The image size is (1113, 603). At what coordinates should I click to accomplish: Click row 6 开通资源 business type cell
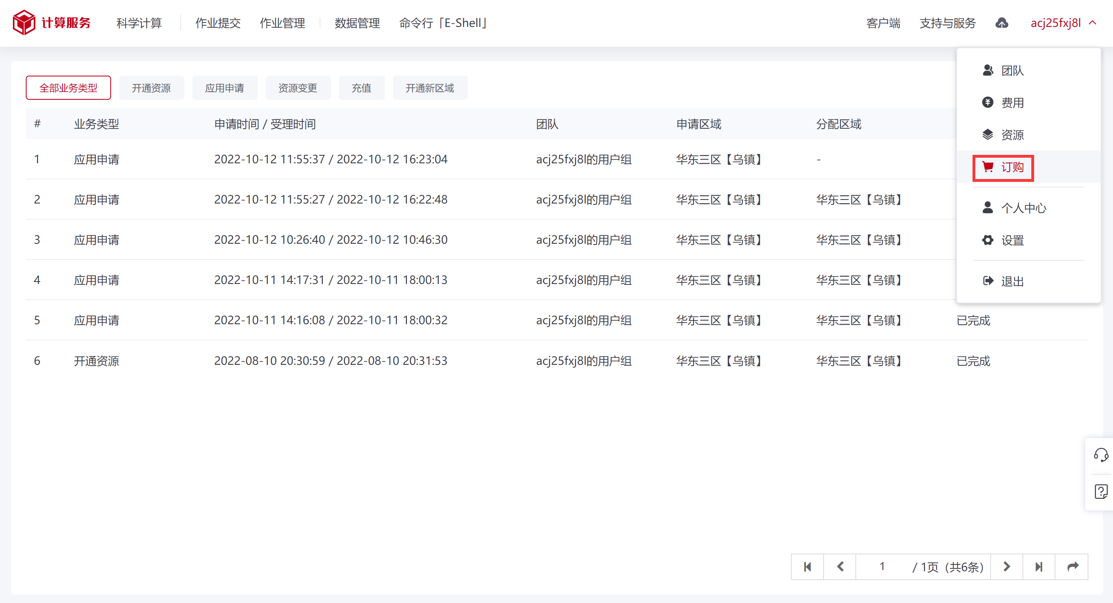point(96,361)
